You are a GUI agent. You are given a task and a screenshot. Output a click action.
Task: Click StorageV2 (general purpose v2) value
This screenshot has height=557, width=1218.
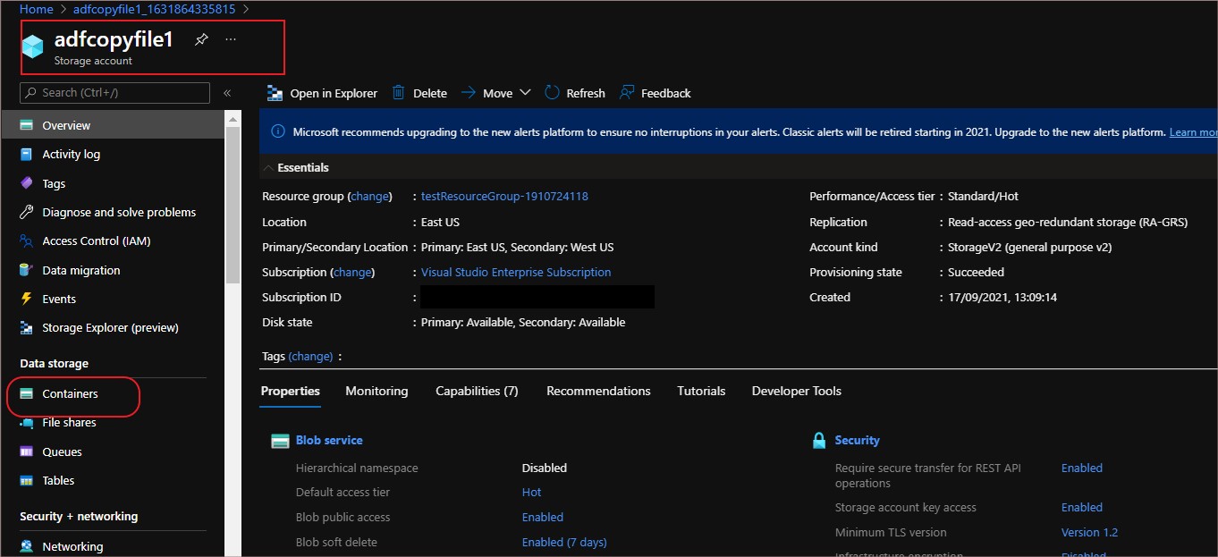[x=1029, y=247]
